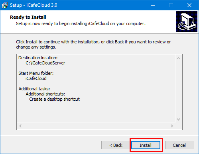Click the summary box scroll right arrow
Screen dimensions: 199x154
pyautogui.click(x=172, y=126)
